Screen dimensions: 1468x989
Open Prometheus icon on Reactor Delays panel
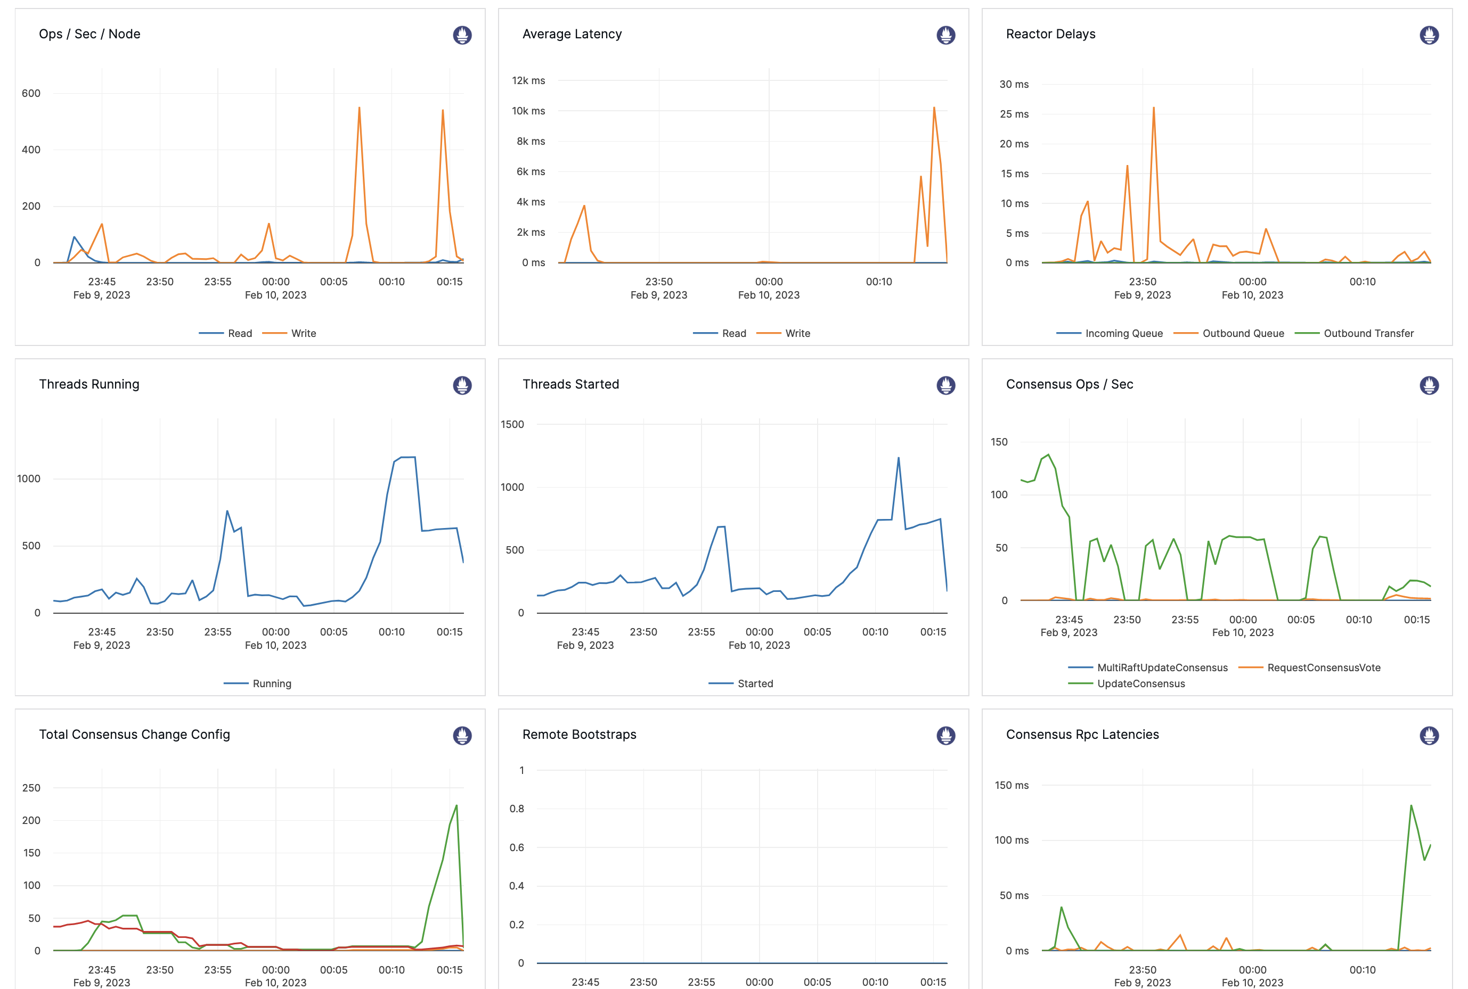click(x=1429, y=35)
